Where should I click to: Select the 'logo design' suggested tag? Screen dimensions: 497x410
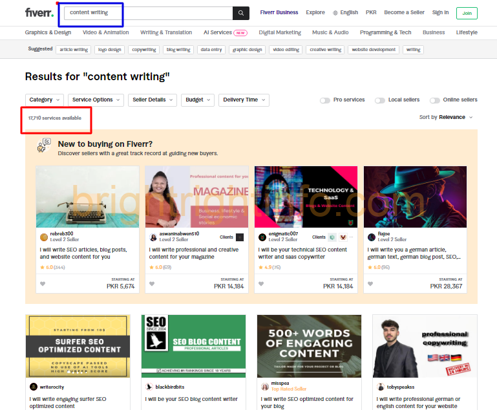pos(110,50)
